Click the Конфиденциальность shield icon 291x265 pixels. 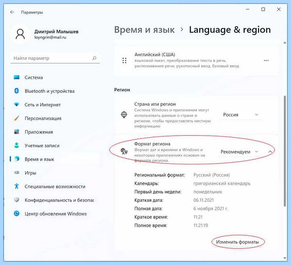click(x=16, y=200)
